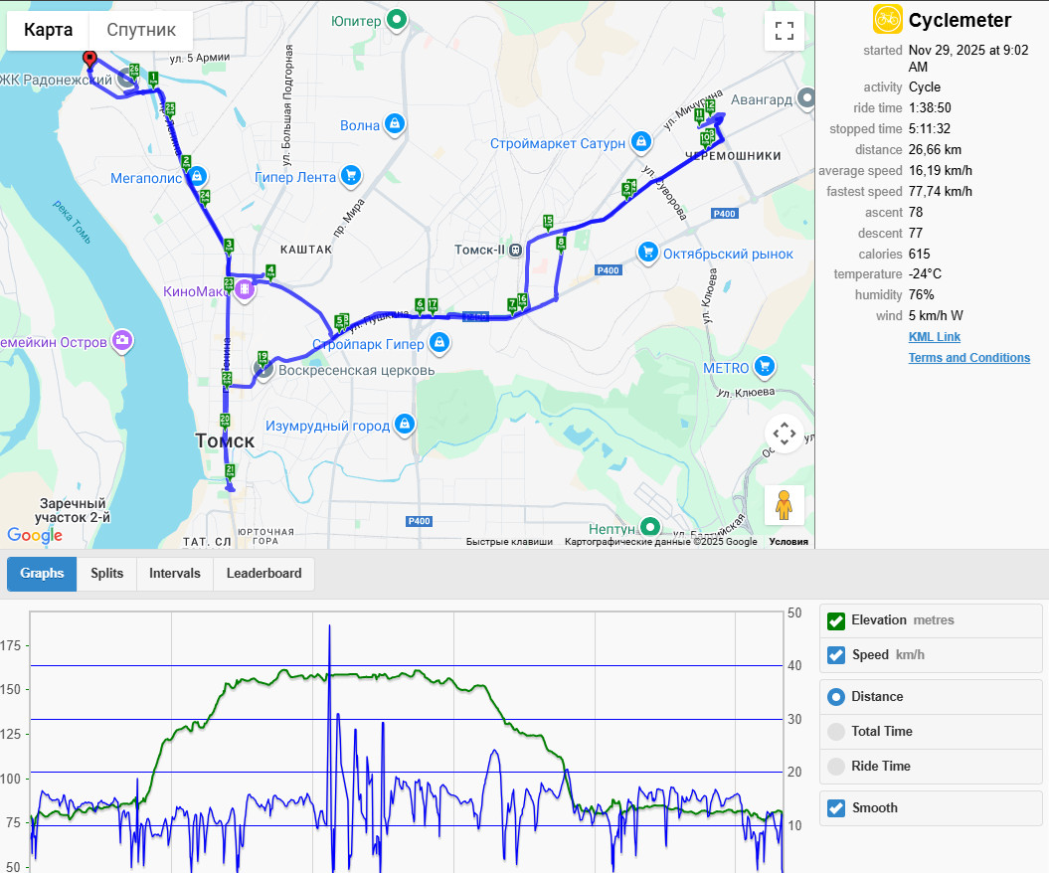Select the КиноМакс cinema marker

(x=245, y=290)
